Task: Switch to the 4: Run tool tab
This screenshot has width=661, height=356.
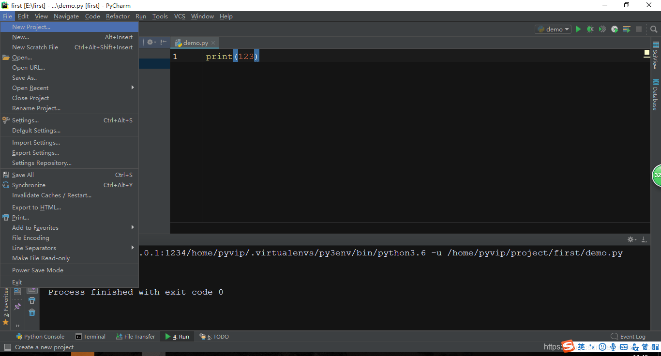Action: pos(177,337)
